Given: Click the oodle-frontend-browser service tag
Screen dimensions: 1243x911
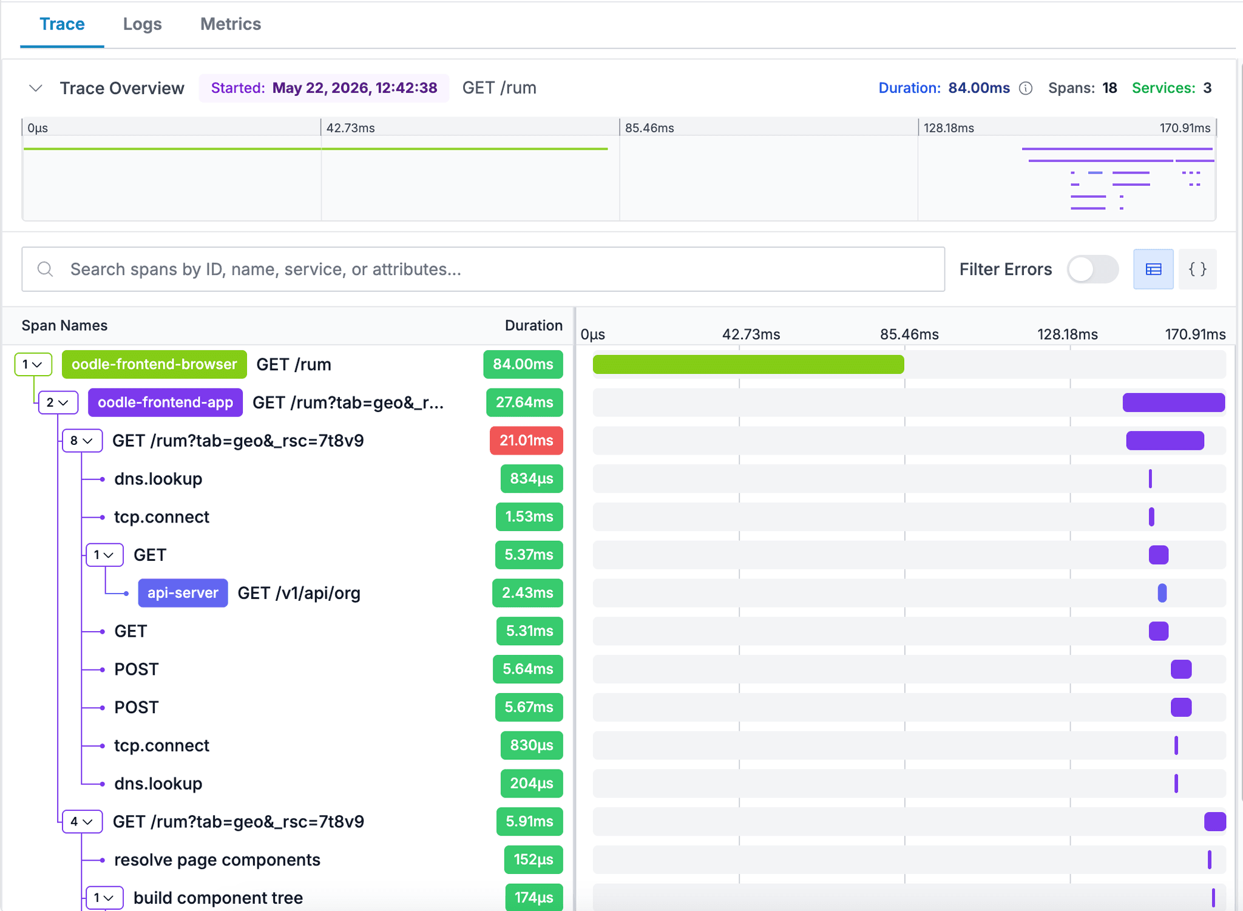Looking at the screenshot, I should click(154, 364).
